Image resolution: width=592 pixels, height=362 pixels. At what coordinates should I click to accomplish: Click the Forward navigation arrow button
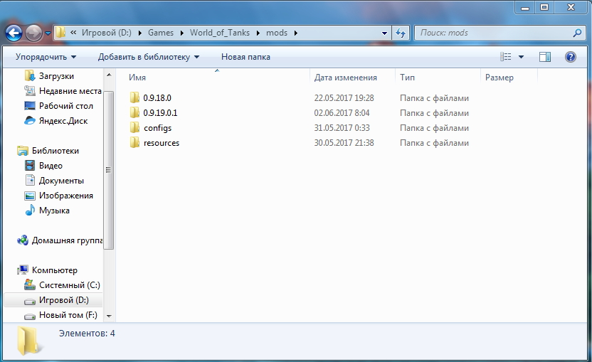click(x=33, y=33)
